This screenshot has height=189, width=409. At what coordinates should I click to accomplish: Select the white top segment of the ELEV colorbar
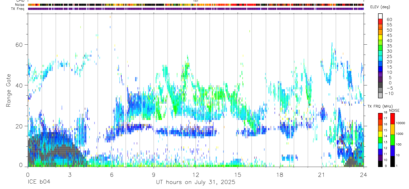tap(380, 16)
